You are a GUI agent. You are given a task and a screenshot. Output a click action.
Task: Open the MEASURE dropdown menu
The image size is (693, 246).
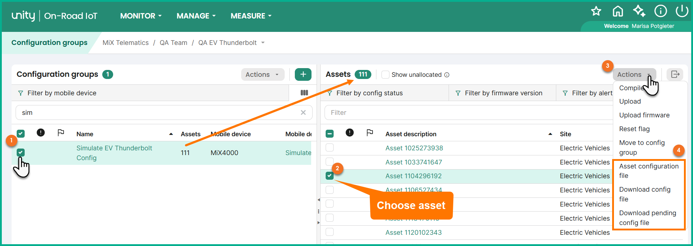pyautogui.click(x=251, y=16)
